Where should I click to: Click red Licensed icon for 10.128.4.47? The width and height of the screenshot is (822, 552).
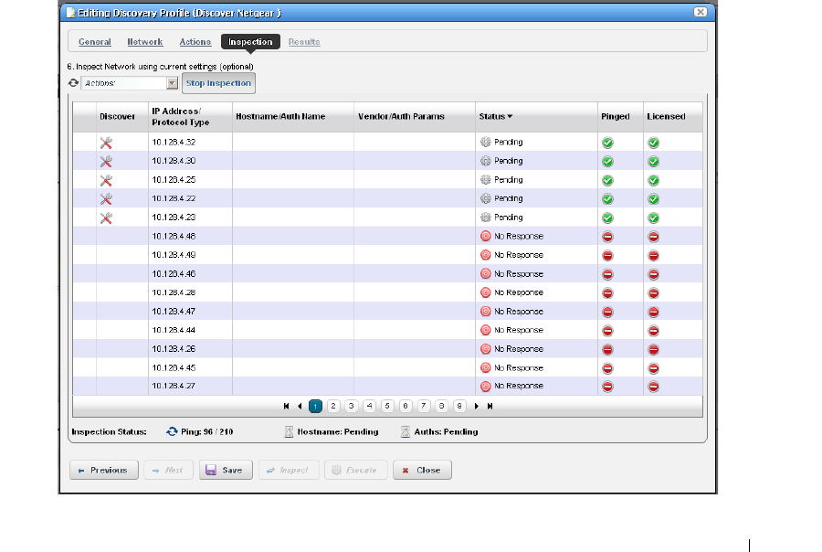tap(653, 313)
